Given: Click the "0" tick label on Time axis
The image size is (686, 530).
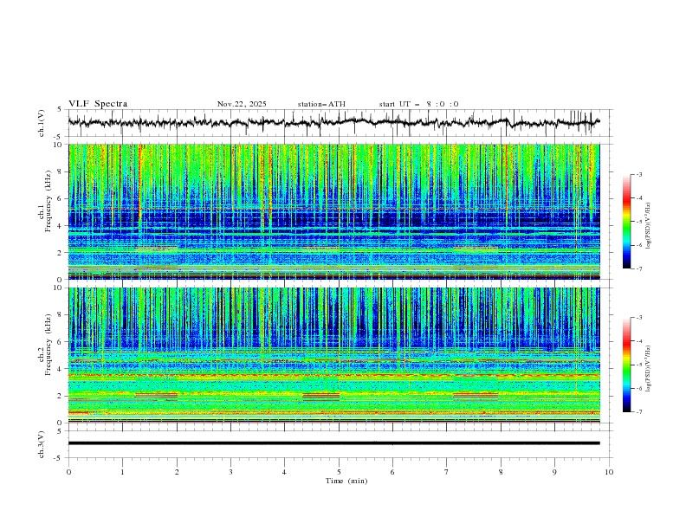Looking at the screenshot, I should click(68, 472).
